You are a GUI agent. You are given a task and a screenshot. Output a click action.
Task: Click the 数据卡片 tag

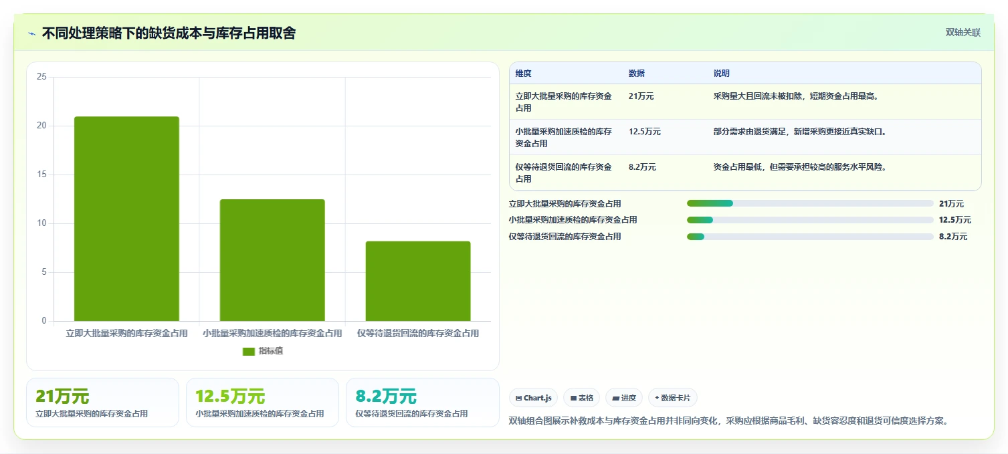pos(673,398)
